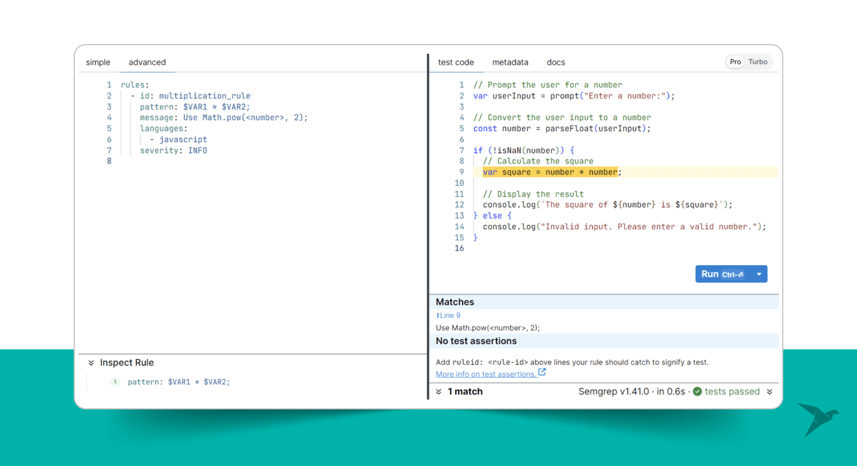Collapse the Inspect Rule section

(91, 363)
